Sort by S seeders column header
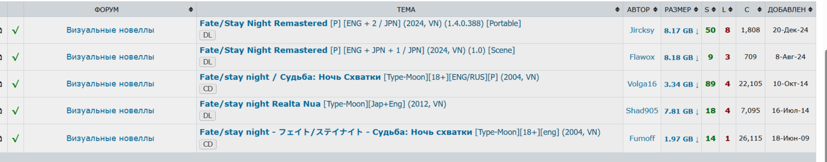Viewport: 827px width, 162px height. 710,9
